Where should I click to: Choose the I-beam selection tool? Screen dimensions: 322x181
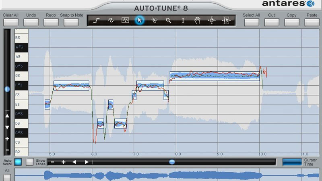[183, 21]
